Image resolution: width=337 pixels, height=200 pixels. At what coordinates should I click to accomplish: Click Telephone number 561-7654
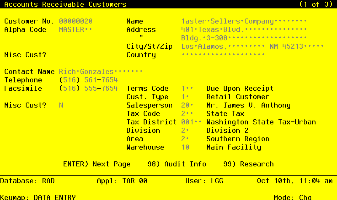101,80
